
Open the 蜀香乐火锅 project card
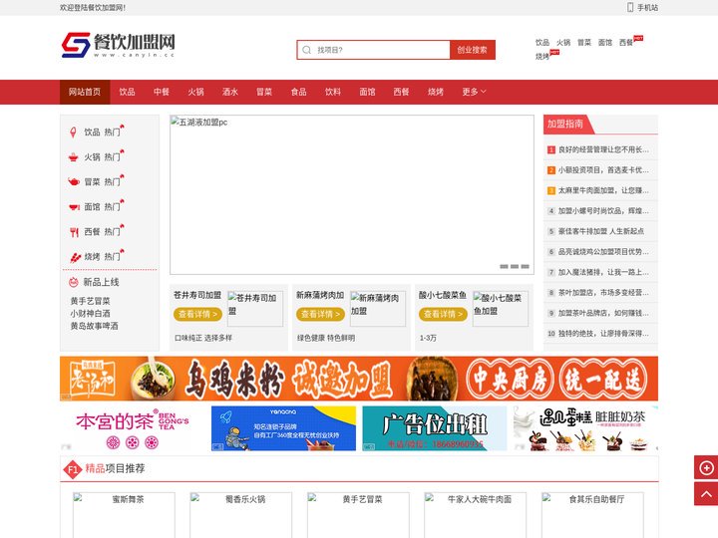[x=241, y=515]
